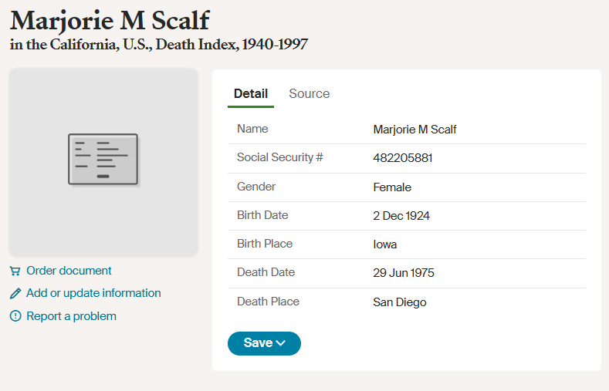Click the chevron arrow on Save button
Screen dimensions: 609x391
coord(281,343)
